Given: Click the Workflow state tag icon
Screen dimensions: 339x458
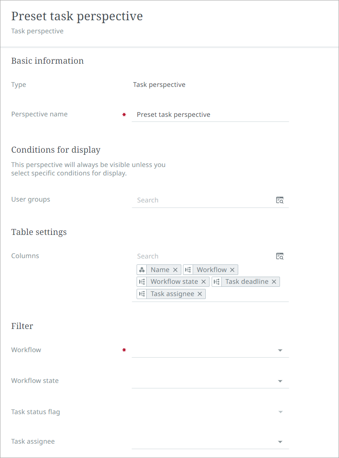Looking at the screenshot, I should [x=142, y=282].
